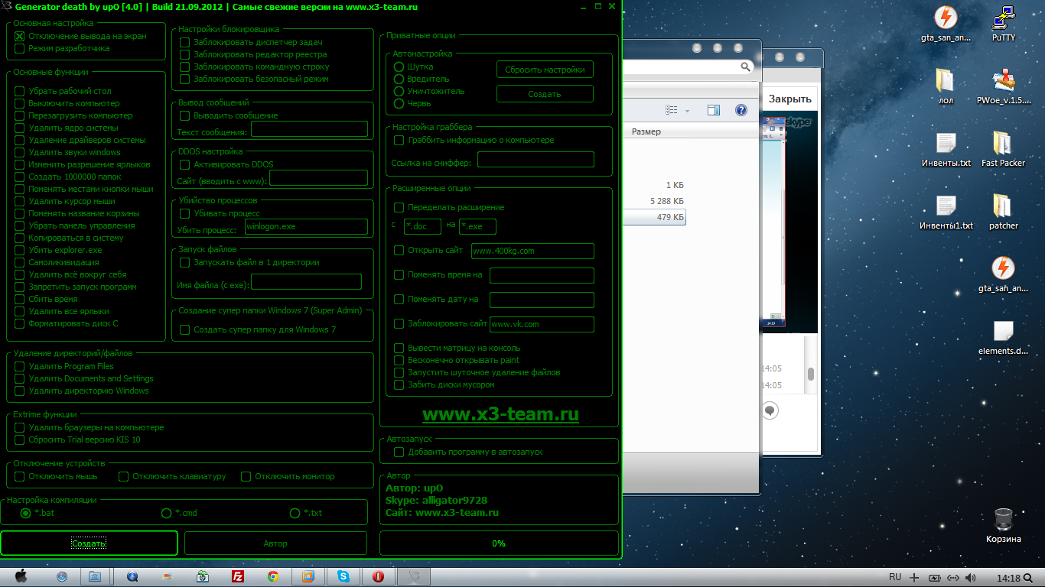Tick the Выводить сообщение checkbox

tap(184, 115)
